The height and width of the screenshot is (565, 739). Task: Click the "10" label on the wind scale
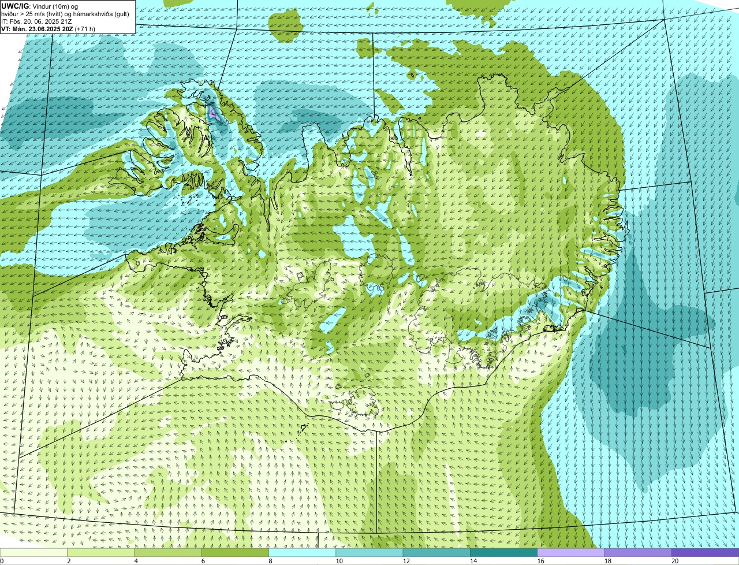tap(339, 561)
